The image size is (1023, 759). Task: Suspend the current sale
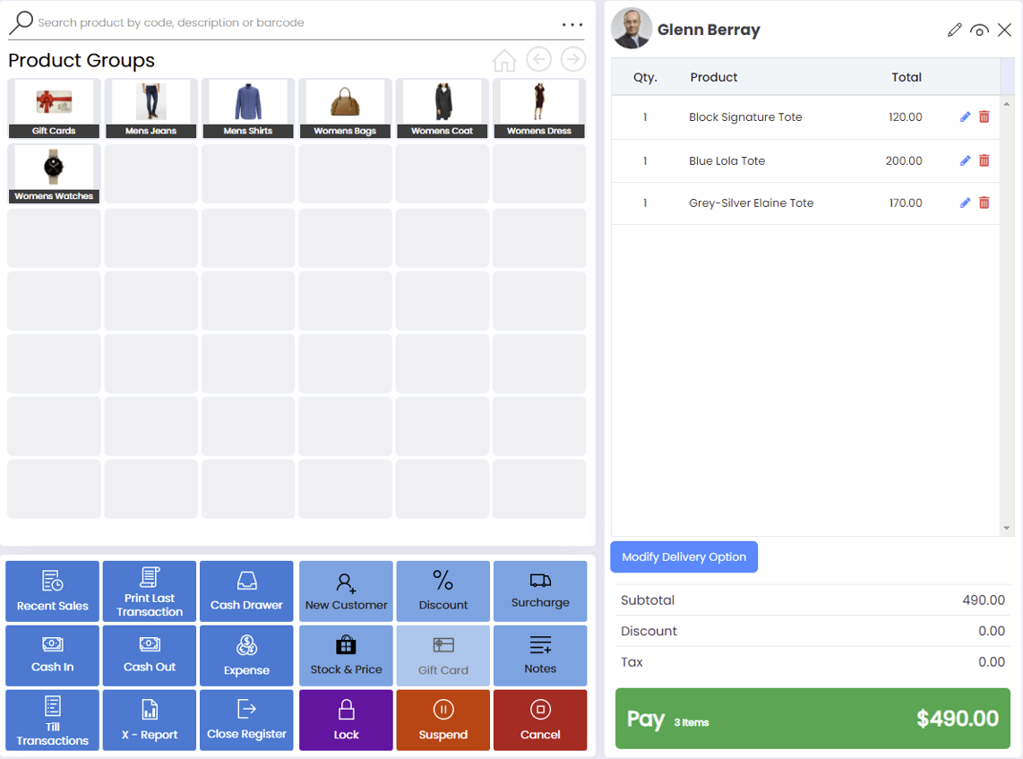(x=443, y=720)
